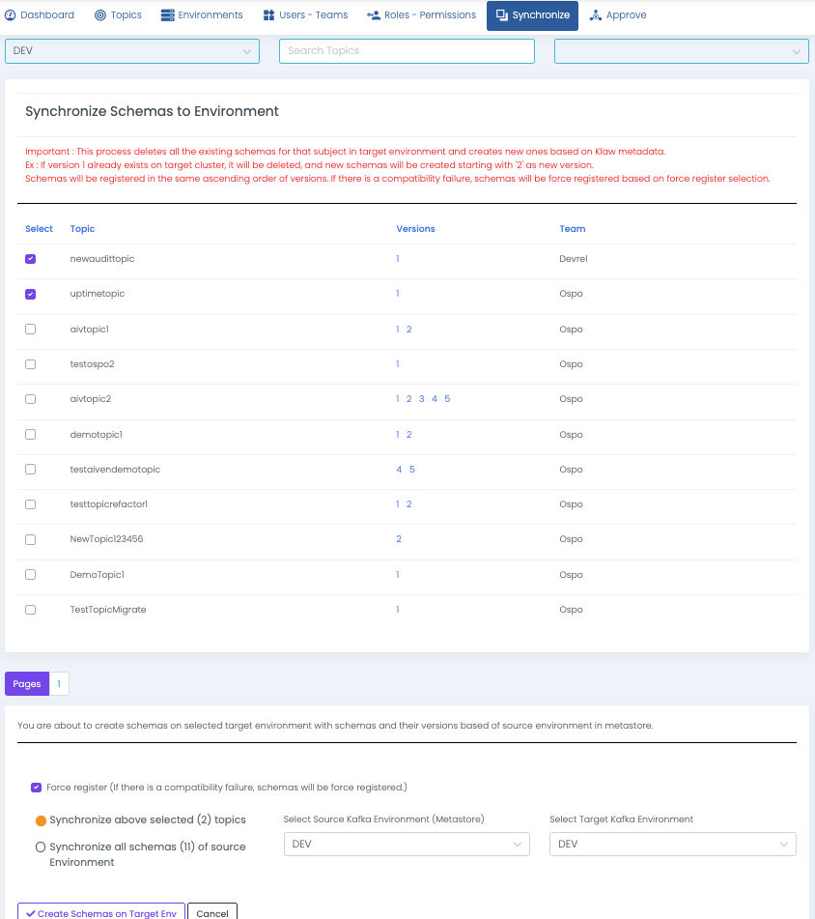This screenshot has height=919, width=815.
Task: Open version 5 of testaivendemotopic
Action: [412, 470]
